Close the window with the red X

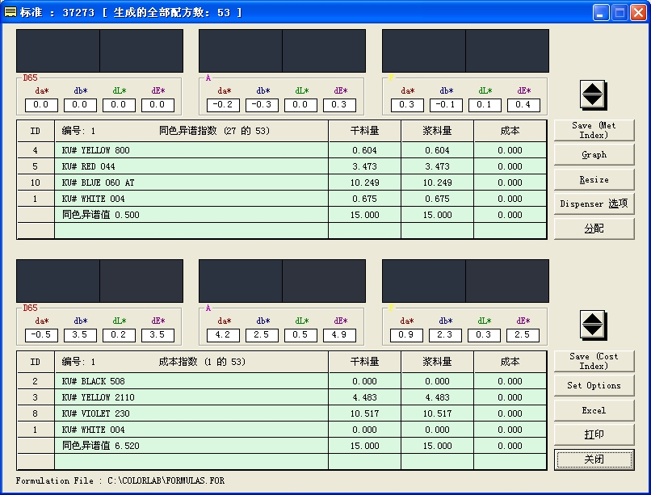click(x=638, y=12)
